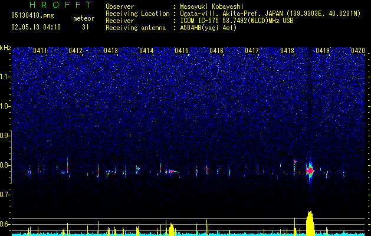Click the 0417 time marker

(x=252, y=51)
